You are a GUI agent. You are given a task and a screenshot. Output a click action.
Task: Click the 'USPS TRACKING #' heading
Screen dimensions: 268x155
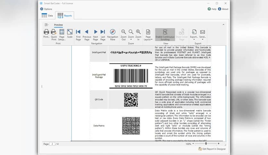[x=131, y=66]
